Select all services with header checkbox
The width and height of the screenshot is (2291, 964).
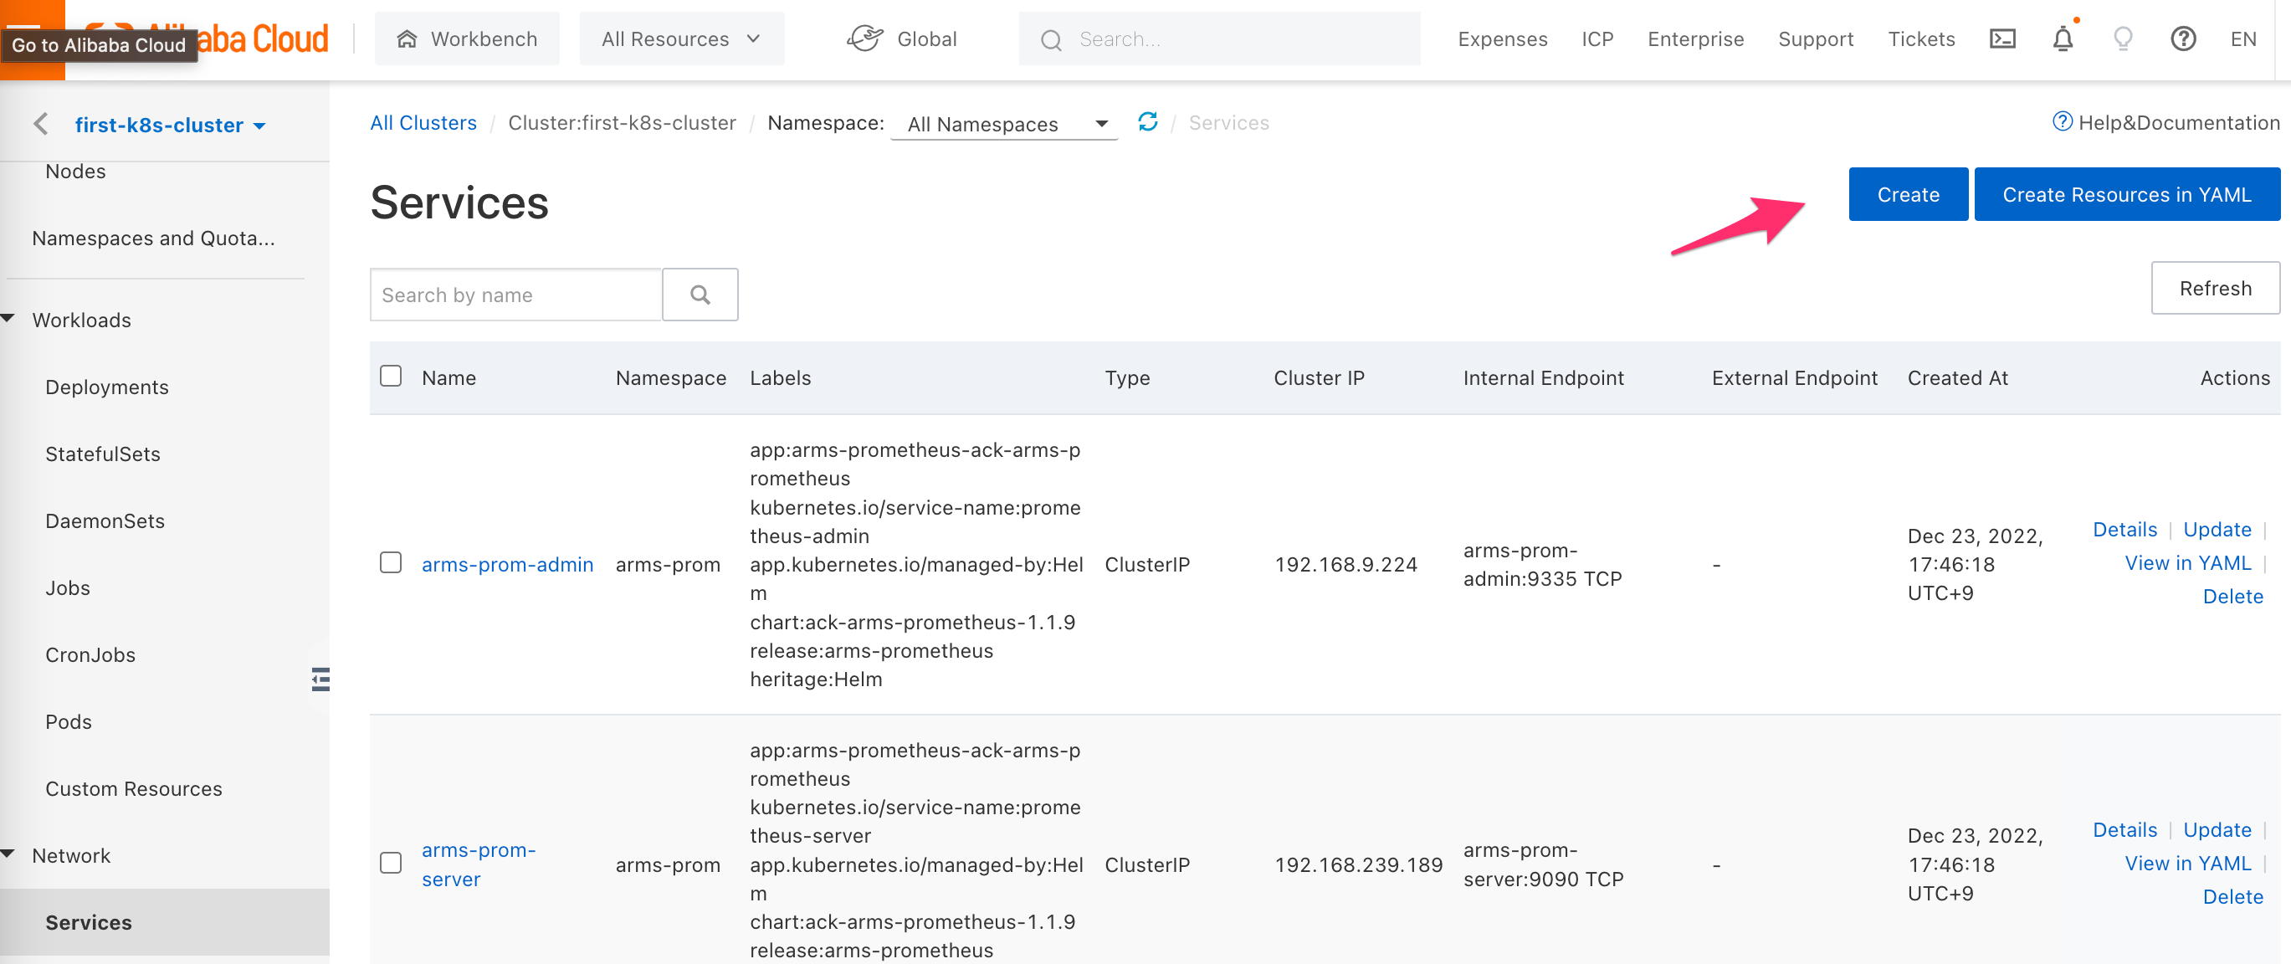click(x=391, y=377)
